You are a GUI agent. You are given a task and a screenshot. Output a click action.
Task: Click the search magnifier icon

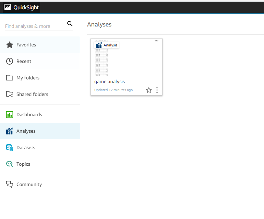[x=70, y=24]
